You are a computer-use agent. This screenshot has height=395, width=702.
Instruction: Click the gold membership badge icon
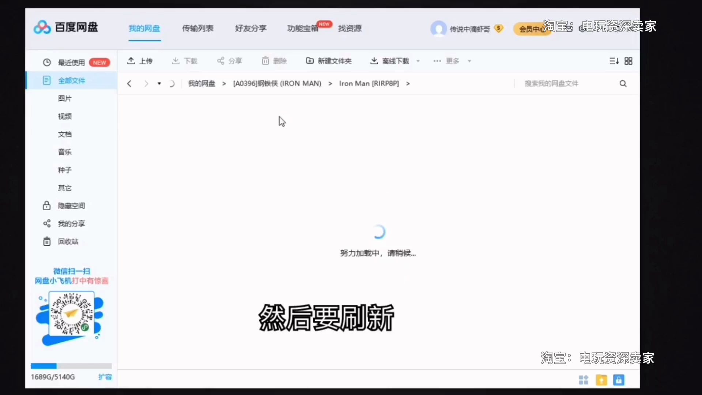(499, 28)
